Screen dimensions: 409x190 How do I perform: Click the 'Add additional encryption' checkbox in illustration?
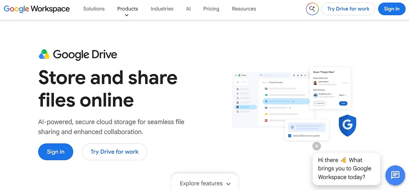pos(289,136)
